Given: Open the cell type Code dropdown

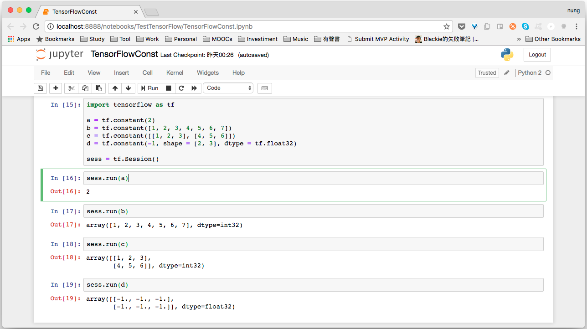Looking at the screenshot, I should click(x=228, y=88).
